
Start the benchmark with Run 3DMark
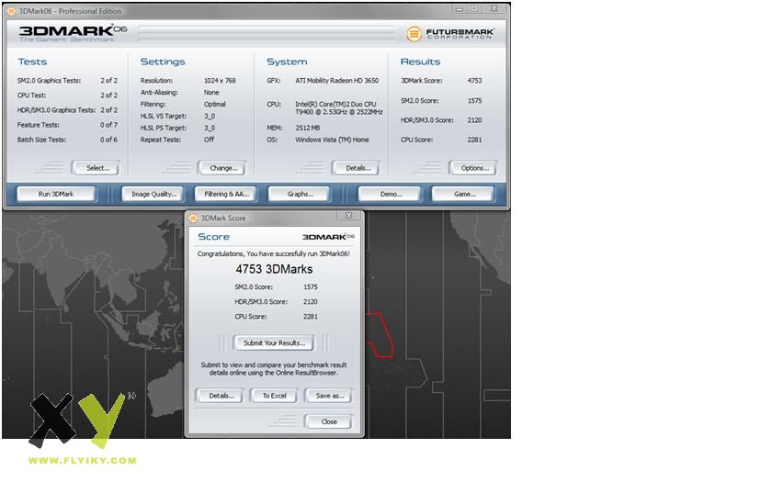(x=56, y=194)
